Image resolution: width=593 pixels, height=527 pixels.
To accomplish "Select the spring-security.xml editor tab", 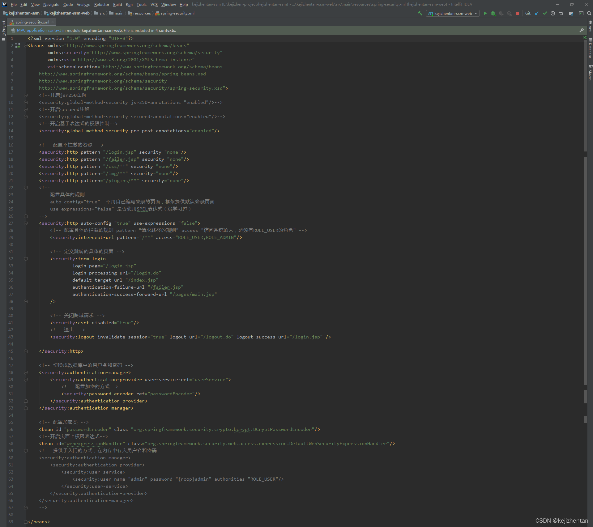I will click(x=32, y=22).
